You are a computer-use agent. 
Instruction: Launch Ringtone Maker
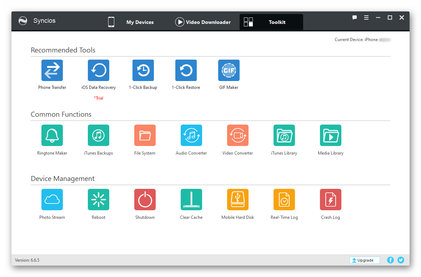coord(52,135)
